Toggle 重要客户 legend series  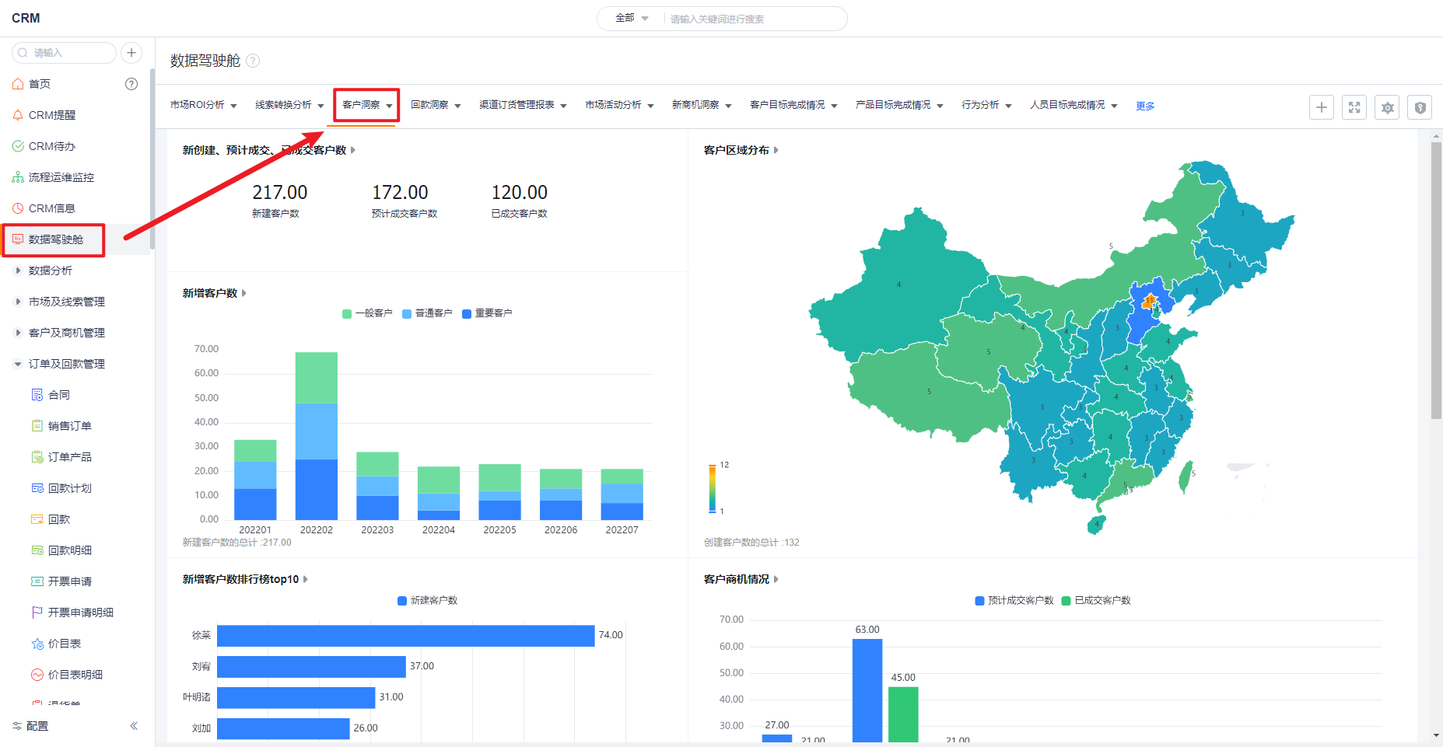tap(487, 313)
